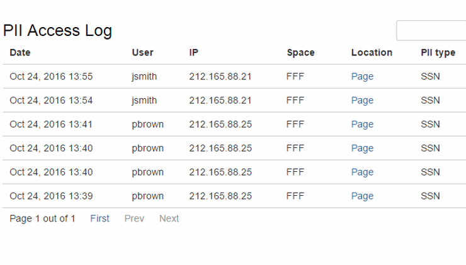
Task: Click IP 212.165.88.21 in the 13:54 row
Action: [220, 101]
